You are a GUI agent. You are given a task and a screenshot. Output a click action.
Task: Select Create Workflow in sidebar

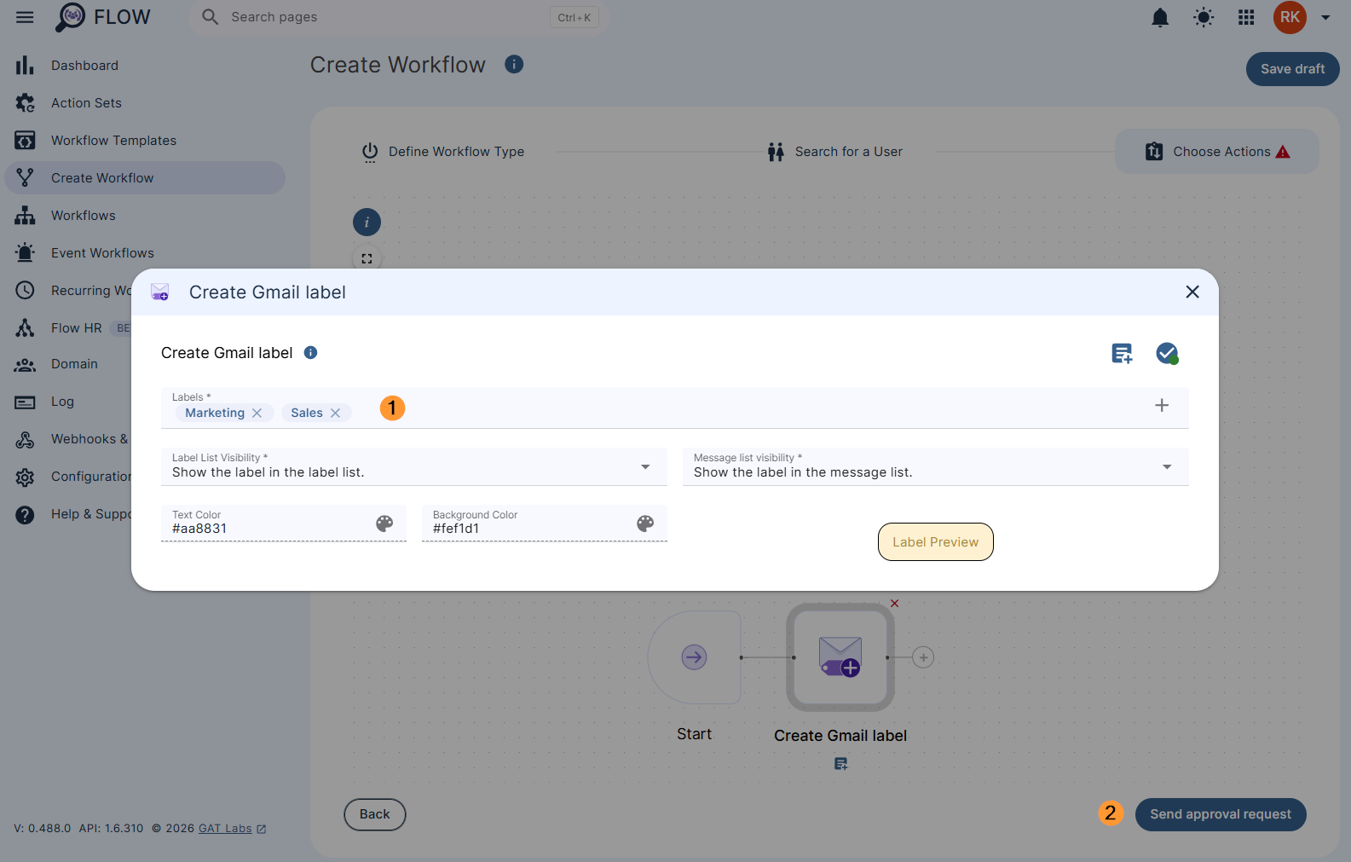145,178
